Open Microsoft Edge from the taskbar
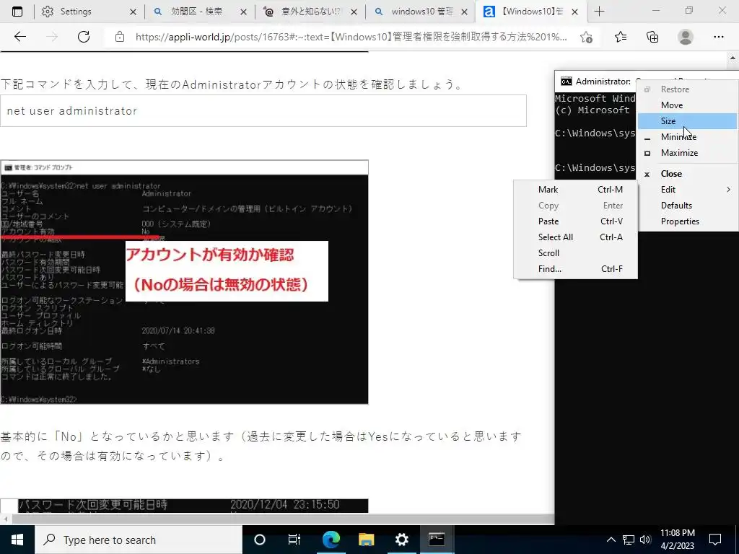 [x=331, y=540]
